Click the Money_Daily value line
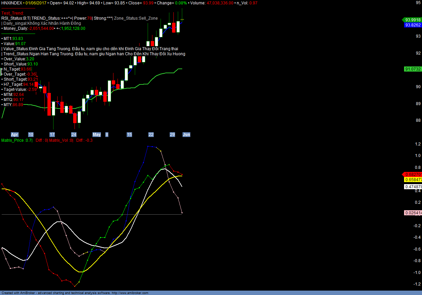Viewport: 422px width, 295px height. pyautogui.click(x=43, y=28)
